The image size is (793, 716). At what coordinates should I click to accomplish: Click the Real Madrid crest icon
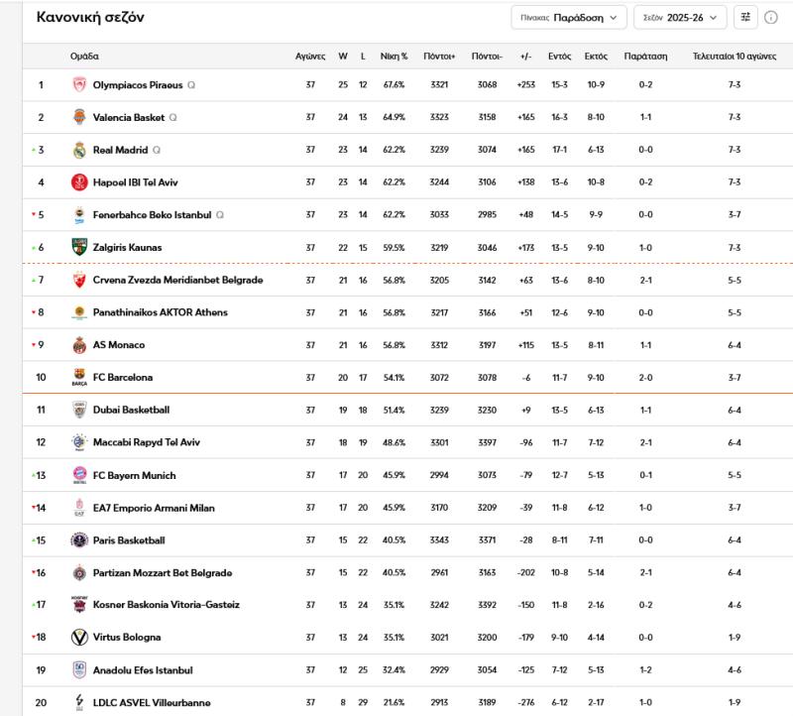click(x=79, y=151)
